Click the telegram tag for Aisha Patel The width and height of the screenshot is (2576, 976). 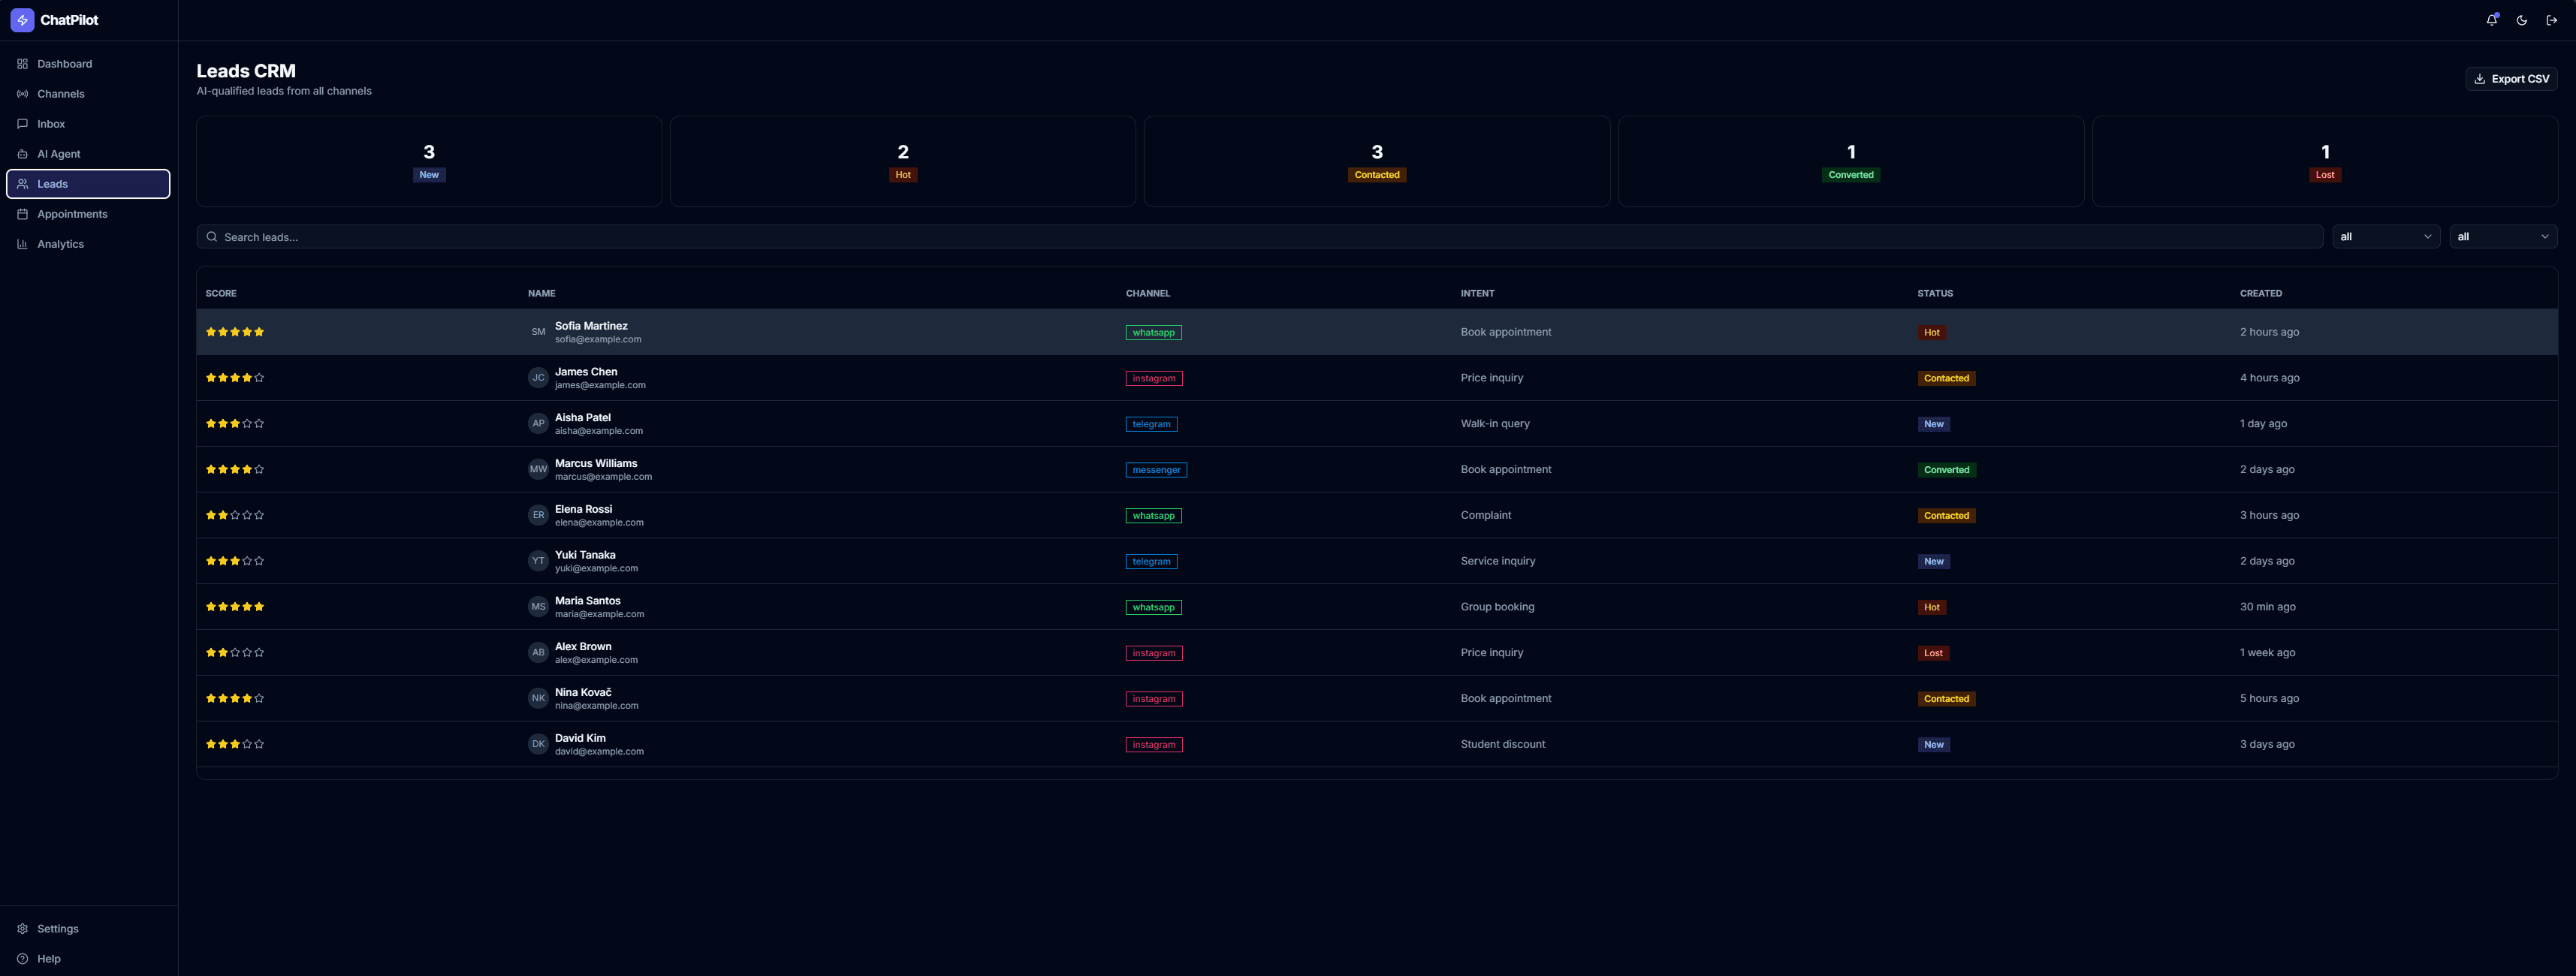tap(1151, 424)
